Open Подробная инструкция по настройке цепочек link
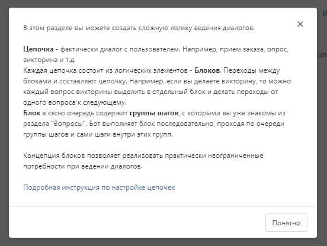327x246 pixels. pyautogui.click(x=99, y=187)
